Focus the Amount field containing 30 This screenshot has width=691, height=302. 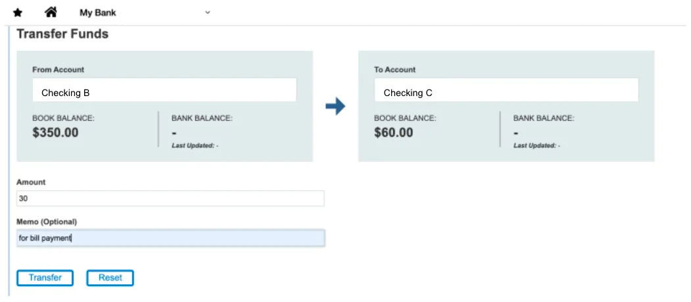(x=170, y=199)
